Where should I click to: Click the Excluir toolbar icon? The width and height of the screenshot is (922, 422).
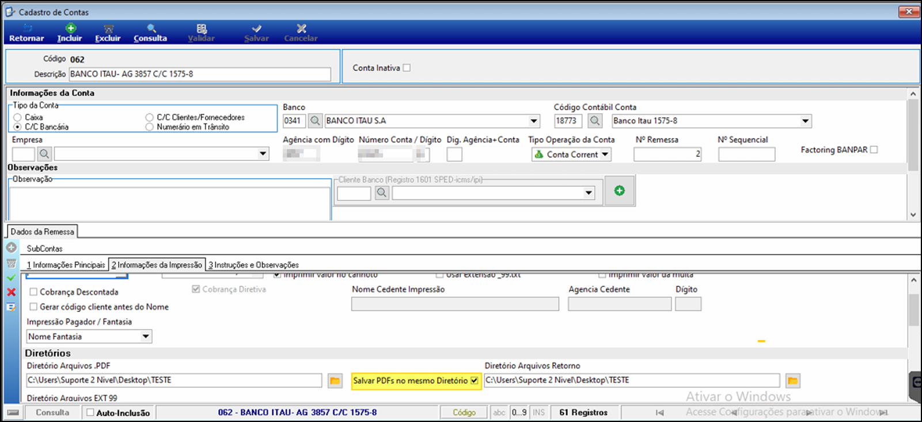pyautogui.click(x=108, y=33)
